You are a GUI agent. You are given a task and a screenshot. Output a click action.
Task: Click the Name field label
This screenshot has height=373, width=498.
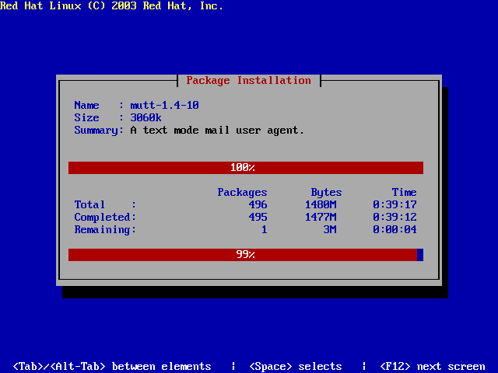tap(86, 106)
